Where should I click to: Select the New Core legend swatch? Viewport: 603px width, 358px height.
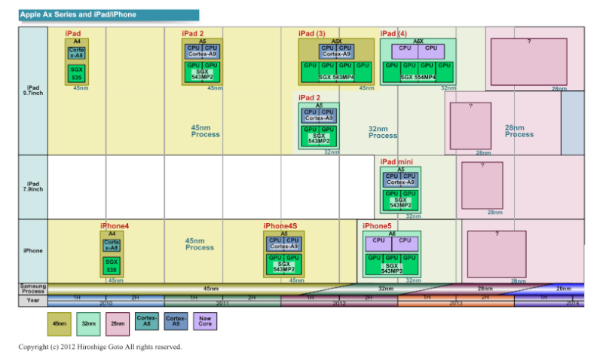(x=205, y=321)
